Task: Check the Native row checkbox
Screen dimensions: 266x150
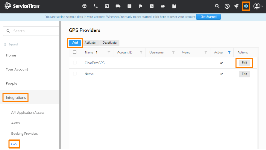Action: 75,74
